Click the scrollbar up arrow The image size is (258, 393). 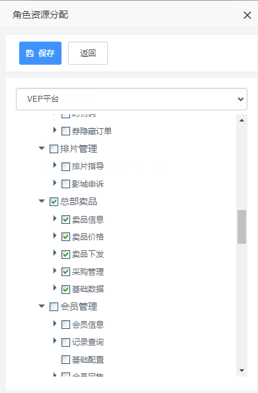pyautogui.click(x=242, y=121)
